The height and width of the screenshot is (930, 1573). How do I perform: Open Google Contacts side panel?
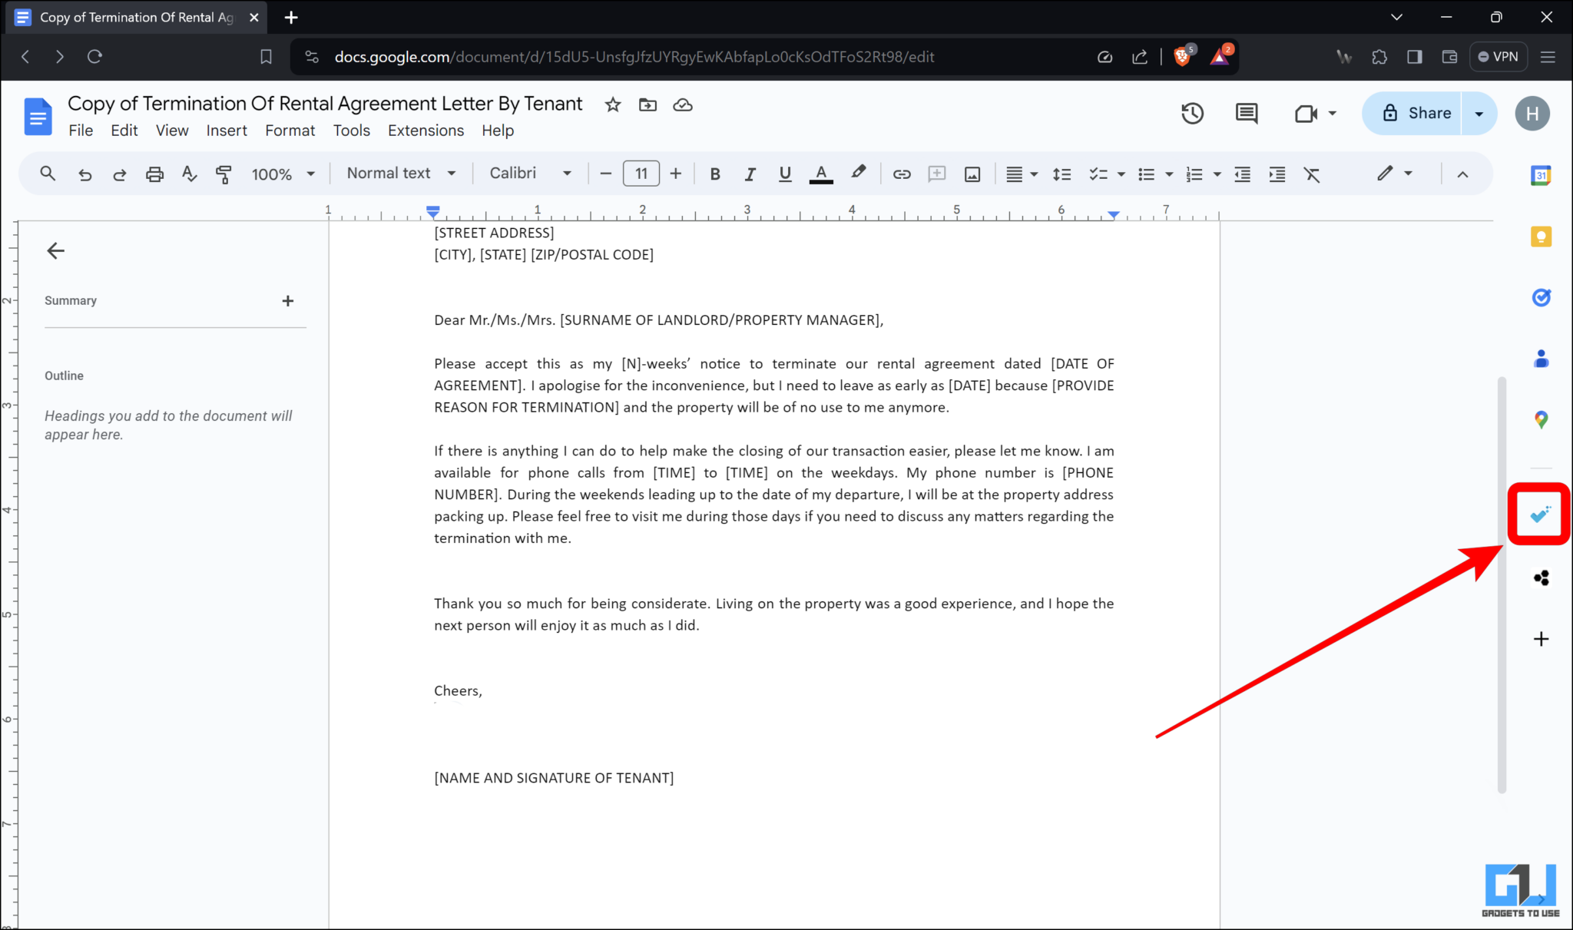[1541, 359]
